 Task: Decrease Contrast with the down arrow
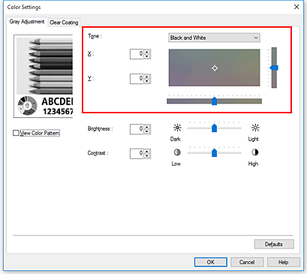click(x=147, y=156)
